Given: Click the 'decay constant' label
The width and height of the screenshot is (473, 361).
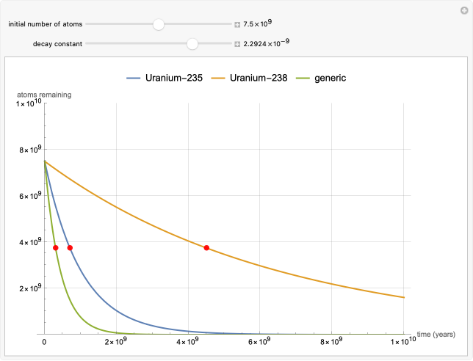Looking at the screenshot, I should point(57,44).
